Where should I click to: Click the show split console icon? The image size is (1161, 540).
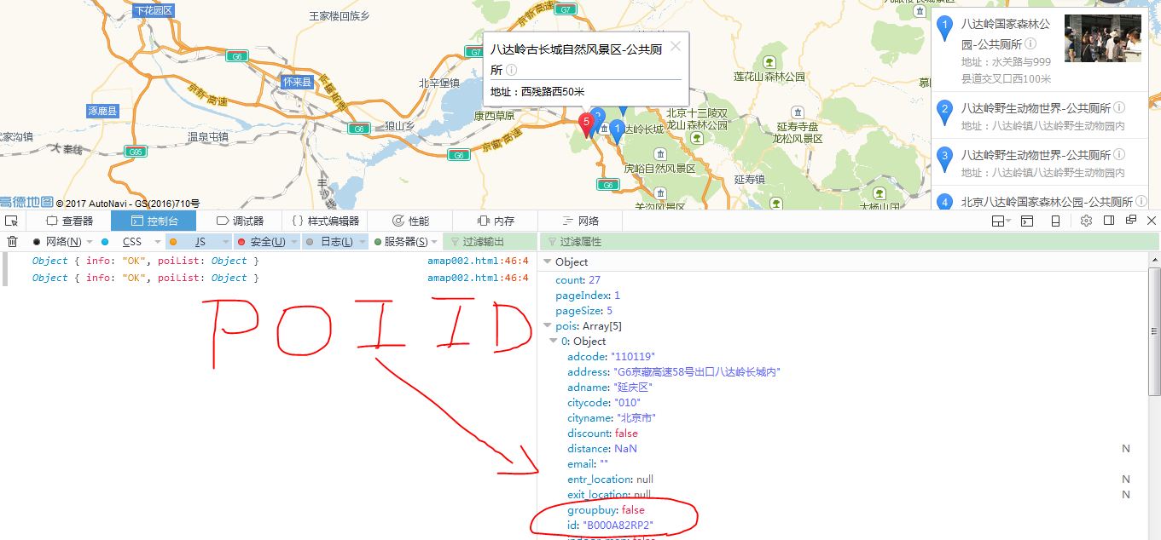pyautogui.click(x=1028, y=221)
